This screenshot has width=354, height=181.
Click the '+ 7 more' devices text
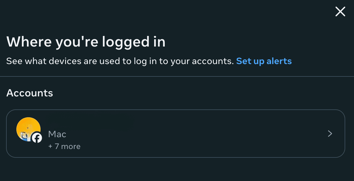[64, 146]
